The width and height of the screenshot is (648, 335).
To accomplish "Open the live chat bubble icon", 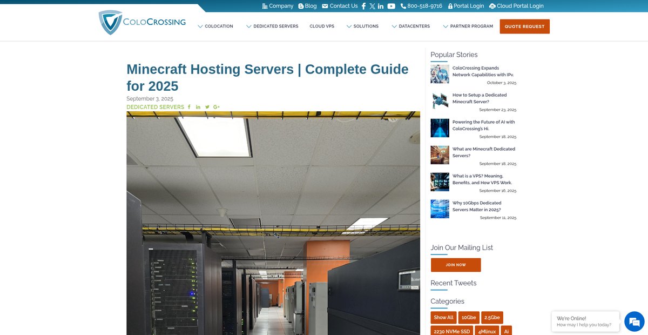I will click(634, 321).
